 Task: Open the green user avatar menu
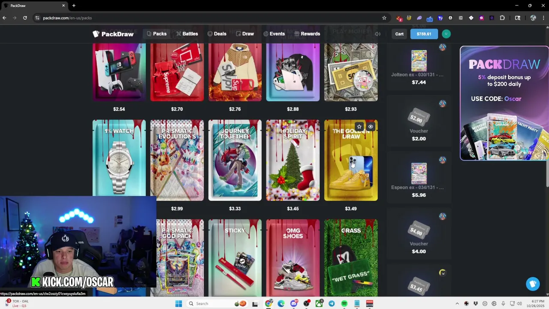click(446, 34)
